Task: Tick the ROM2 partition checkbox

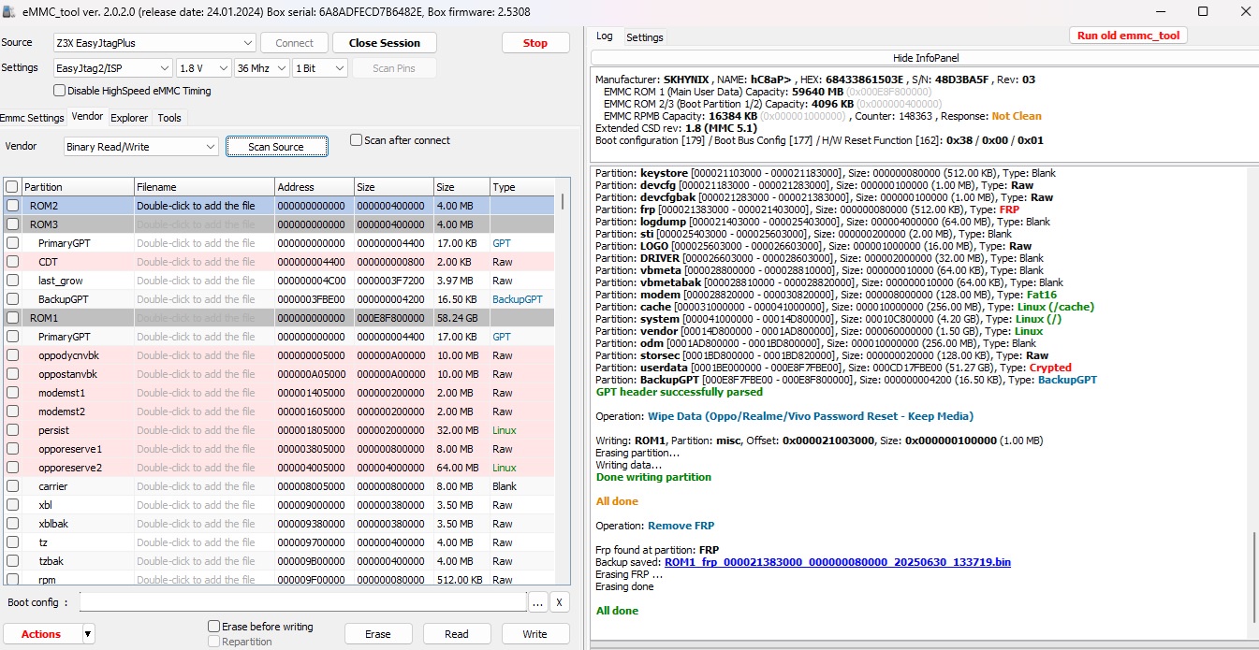Action: pyautogui.click(x=13, y=206)
